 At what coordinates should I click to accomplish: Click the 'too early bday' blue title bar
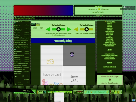63,41
